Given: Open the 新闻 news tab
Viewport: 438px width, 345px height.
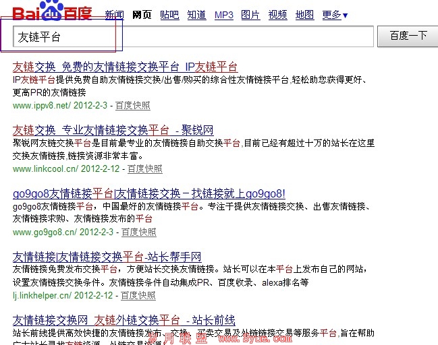Looking at the screenshot, I should (x=115, y=15).
